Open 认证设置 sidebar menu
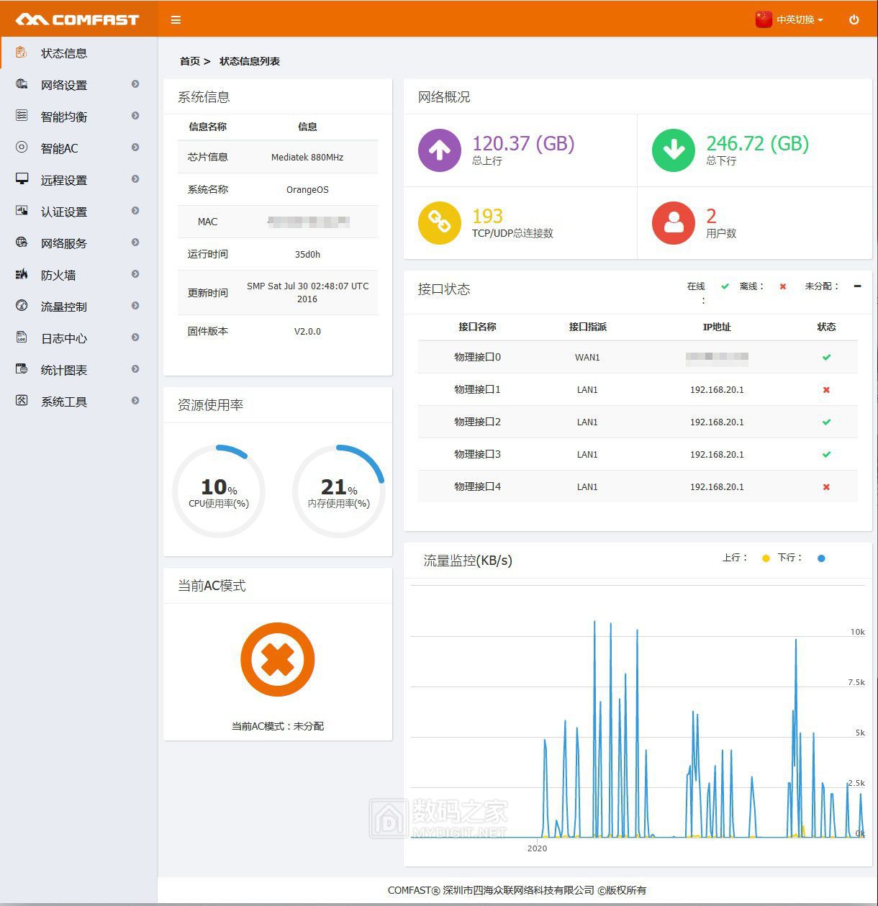The height and width of the screenshot is (906, 878). click(x=78, y=212)
